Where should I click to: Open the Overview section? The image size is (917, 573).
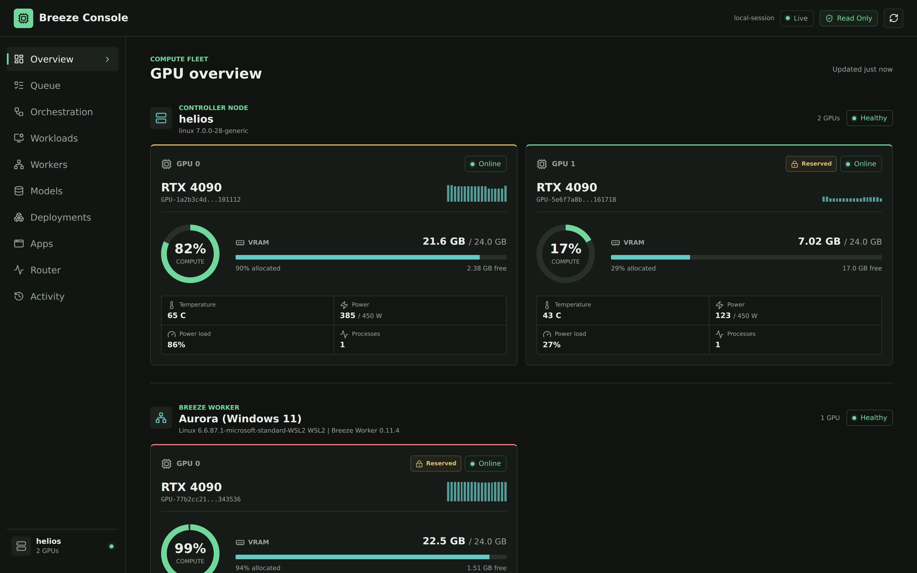[63, 59]
